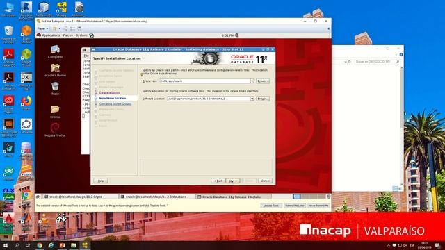The width and height of the screenshot is (445, 250).
Task: Open the Computer desktop icon in Linux
Action: [x=55, y=52]
